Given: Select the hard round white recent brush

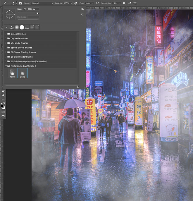Looking at the screenshot, I should point(22,27).
